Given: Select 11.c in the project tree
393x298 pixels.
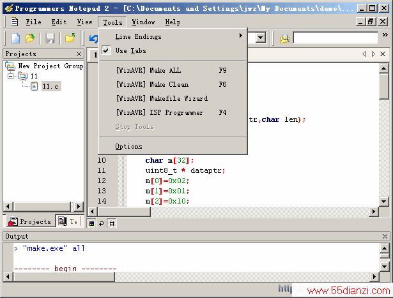Looking at the screenshot, I should [x=51, y=86].
